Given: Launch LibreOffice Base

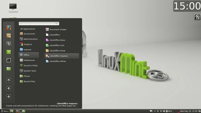Looking at the screenshot, I should pyautogui.click(x=62, y=40).
